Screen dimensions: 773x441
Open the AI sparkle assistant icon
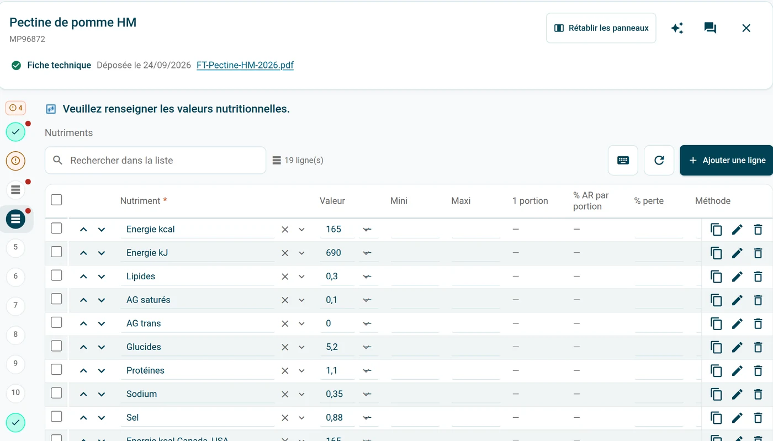(x=677, y=28)
